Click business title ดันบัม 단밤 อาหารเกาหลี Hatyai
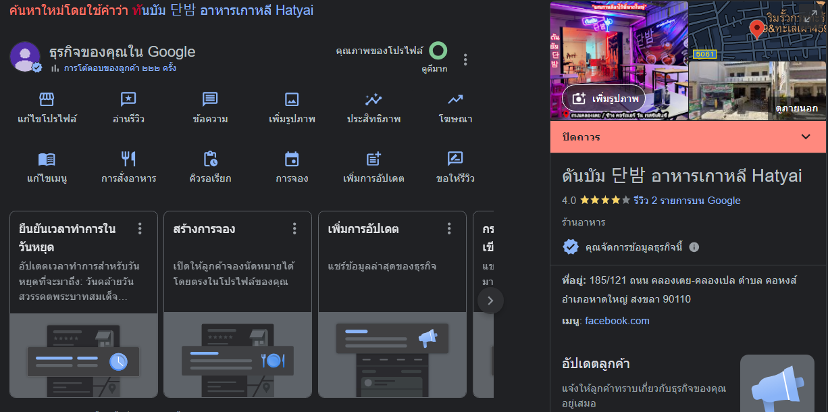This screenshot has height=412, width=828. click(682, 176)
